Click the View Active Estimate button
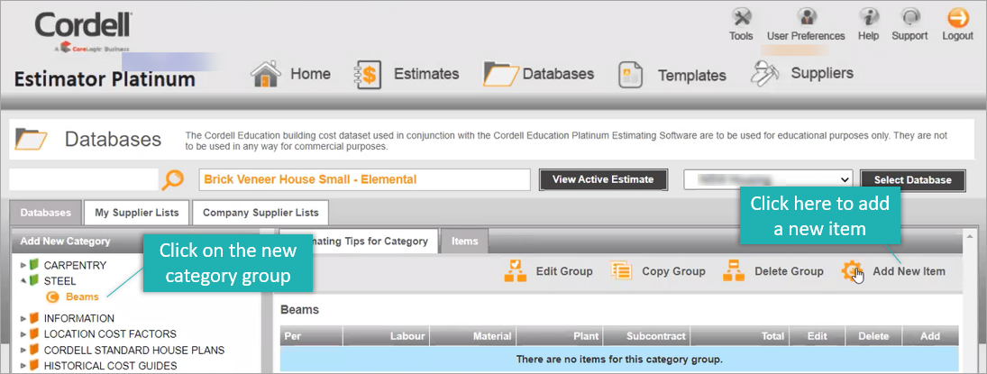 pos(603,179)
